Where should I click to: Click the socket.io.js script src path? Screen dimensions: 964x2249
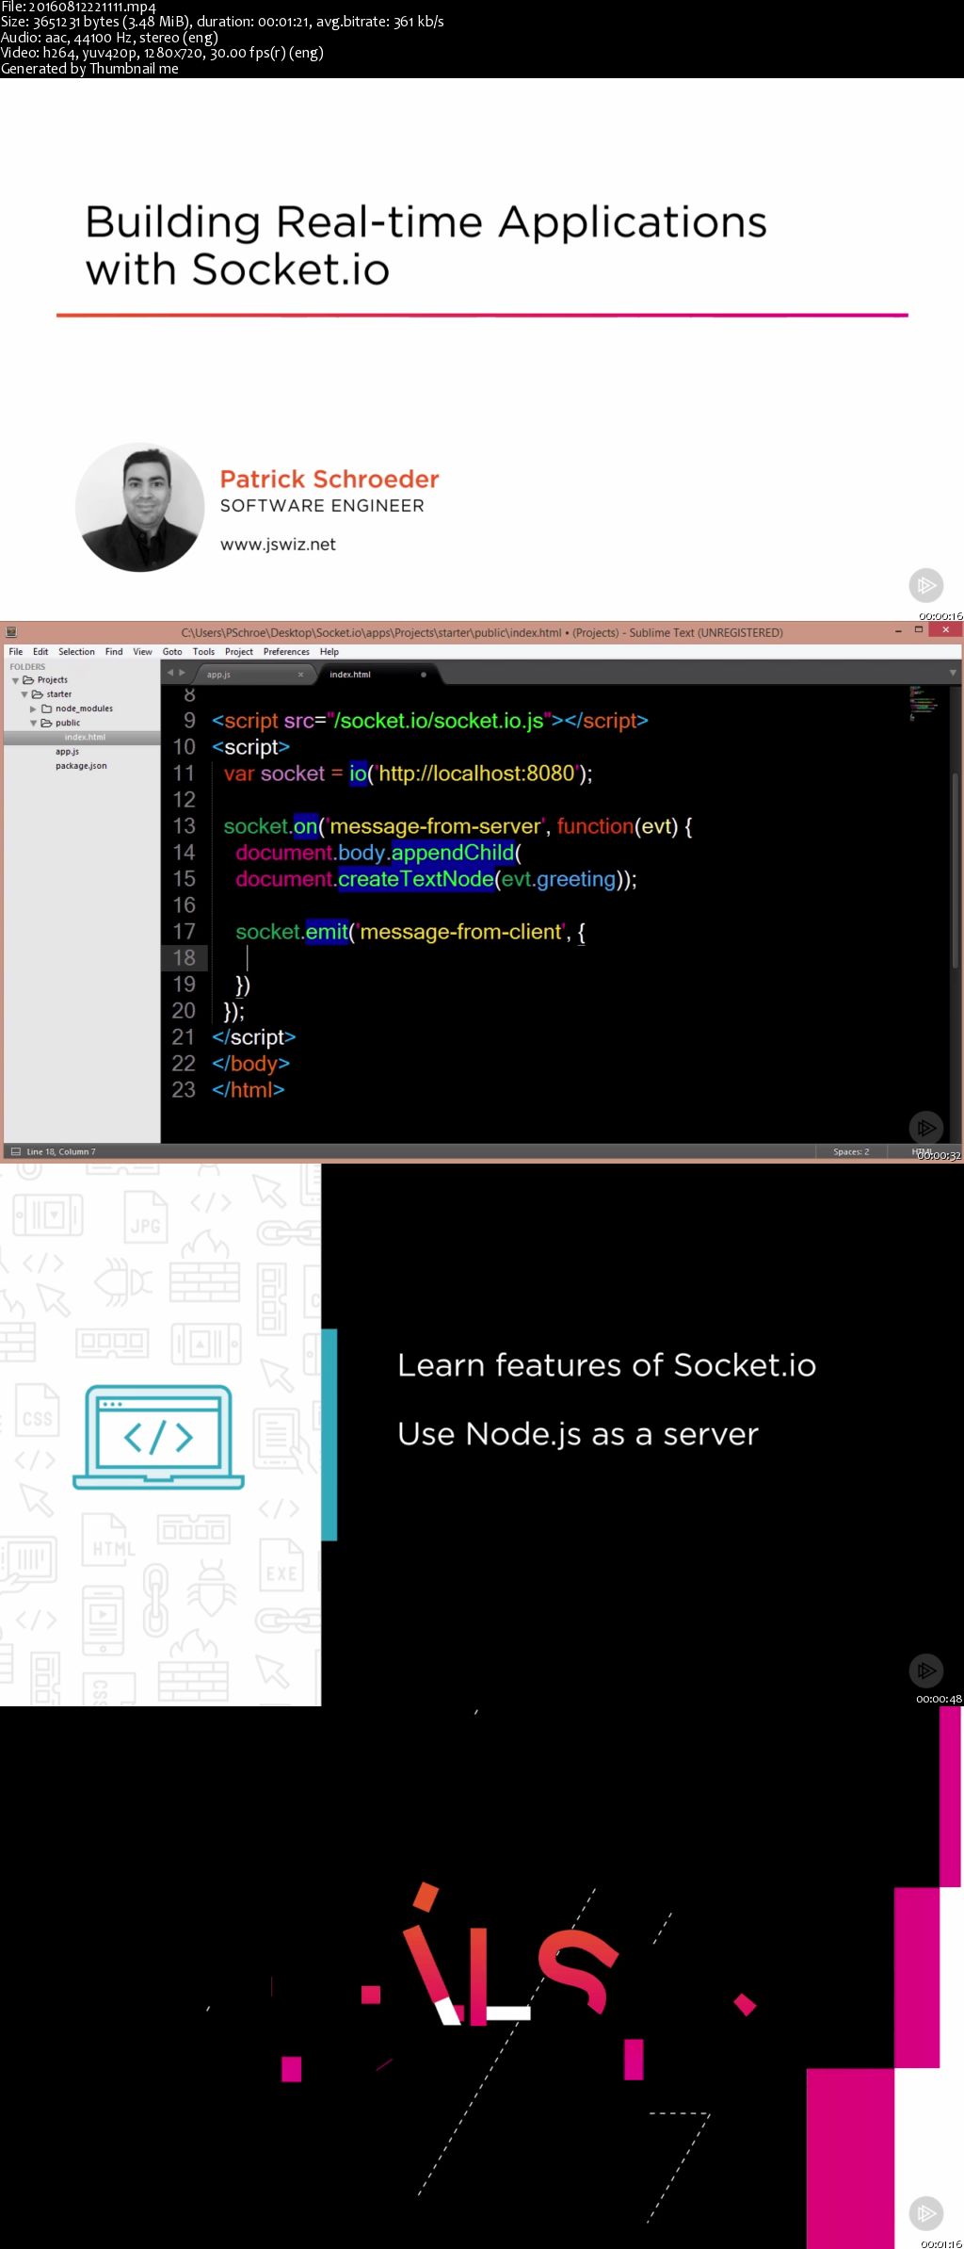439,721
